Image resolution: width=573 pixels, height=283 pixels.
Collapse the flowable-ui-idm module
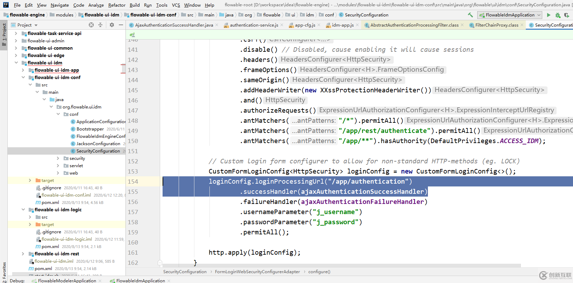(16, 63)
